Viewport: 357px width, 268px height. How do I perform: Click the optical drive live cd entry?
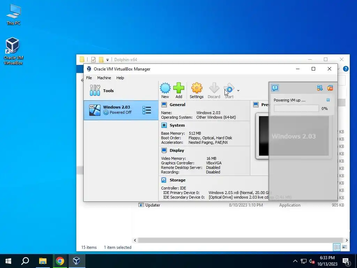pyautogui.click(x=250, y=197)
